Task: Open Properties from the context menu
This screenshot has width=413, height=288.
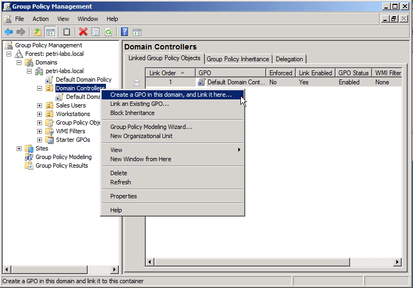Action: 173,196
